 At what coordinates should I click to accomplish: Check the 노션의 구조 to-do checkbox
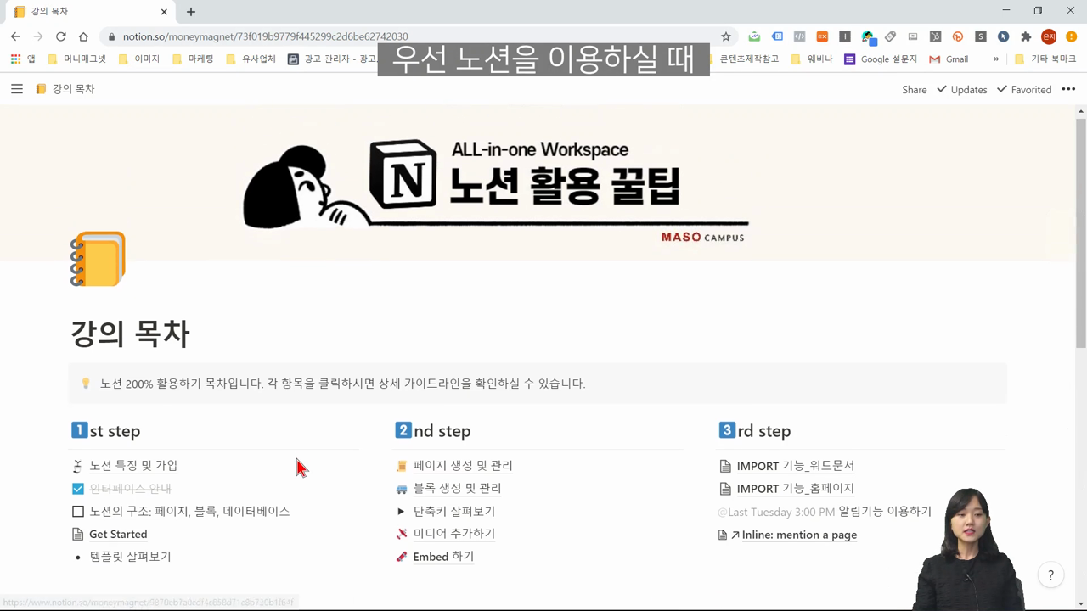tap(78, 512)
